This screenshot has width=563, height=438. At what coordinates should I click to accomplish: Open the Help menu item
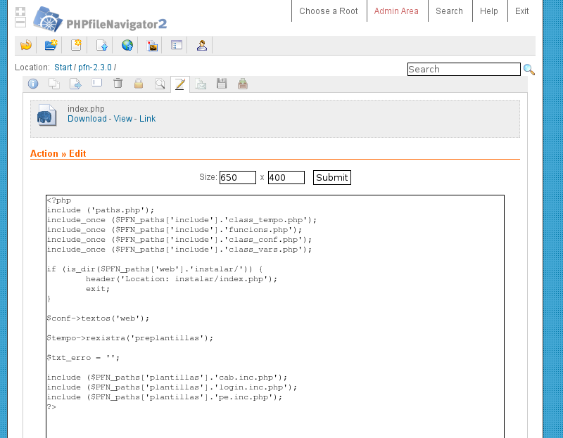(x=488, y=11)
